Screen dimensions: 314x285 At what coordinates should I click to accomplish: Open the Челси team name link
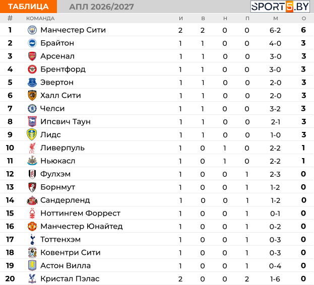click(52, 109)
